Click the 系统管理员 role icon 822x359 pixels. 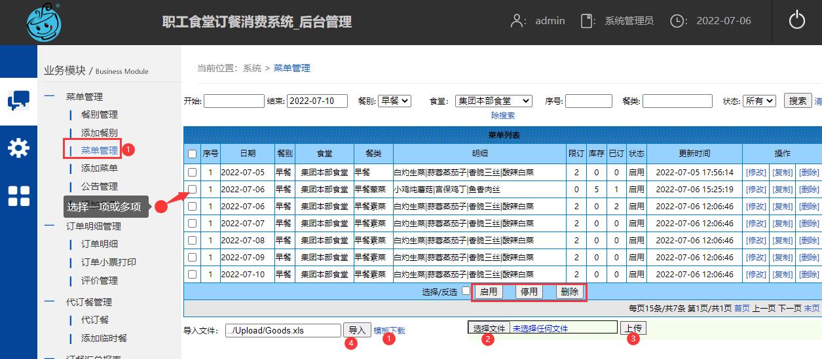coord(587,21)
